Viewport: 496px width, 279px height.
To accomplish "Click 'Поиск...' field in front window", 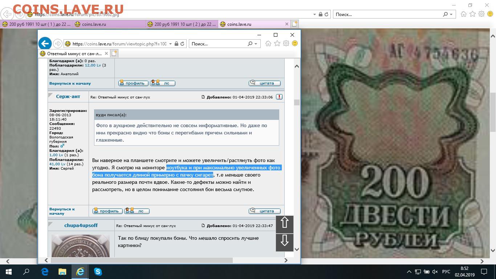I will (x=218, y=44).
